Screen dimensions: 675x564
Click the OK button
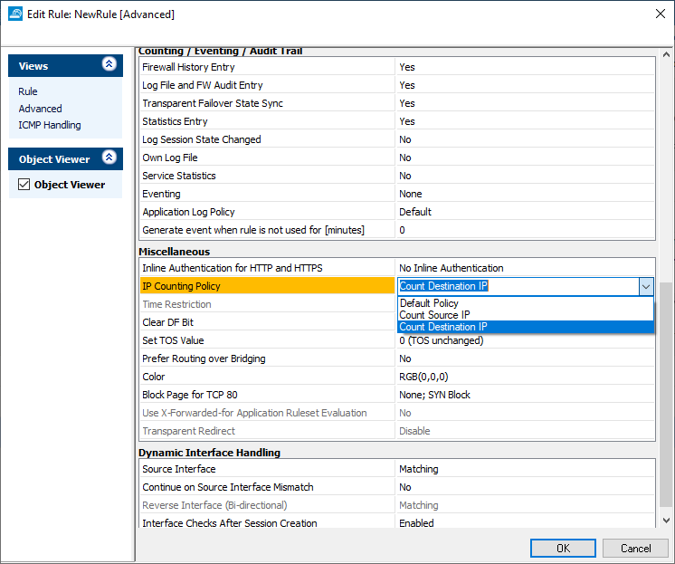563,548
